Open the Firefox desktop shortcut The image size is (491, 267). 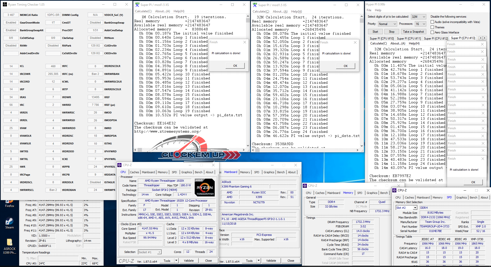(x=9, y=203)
